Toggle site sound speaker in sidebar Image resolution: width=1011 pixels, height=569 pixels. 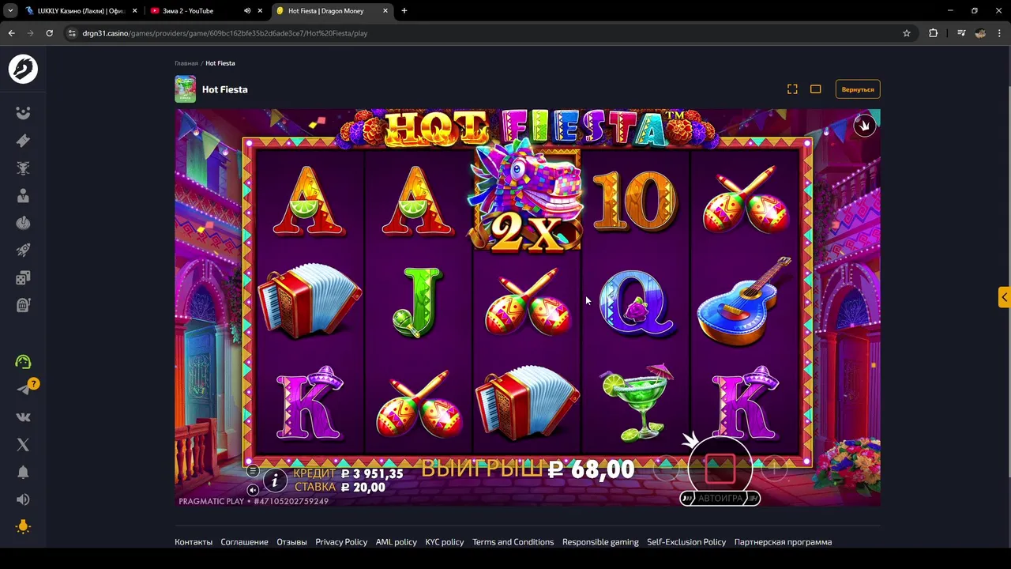point(23,499)
